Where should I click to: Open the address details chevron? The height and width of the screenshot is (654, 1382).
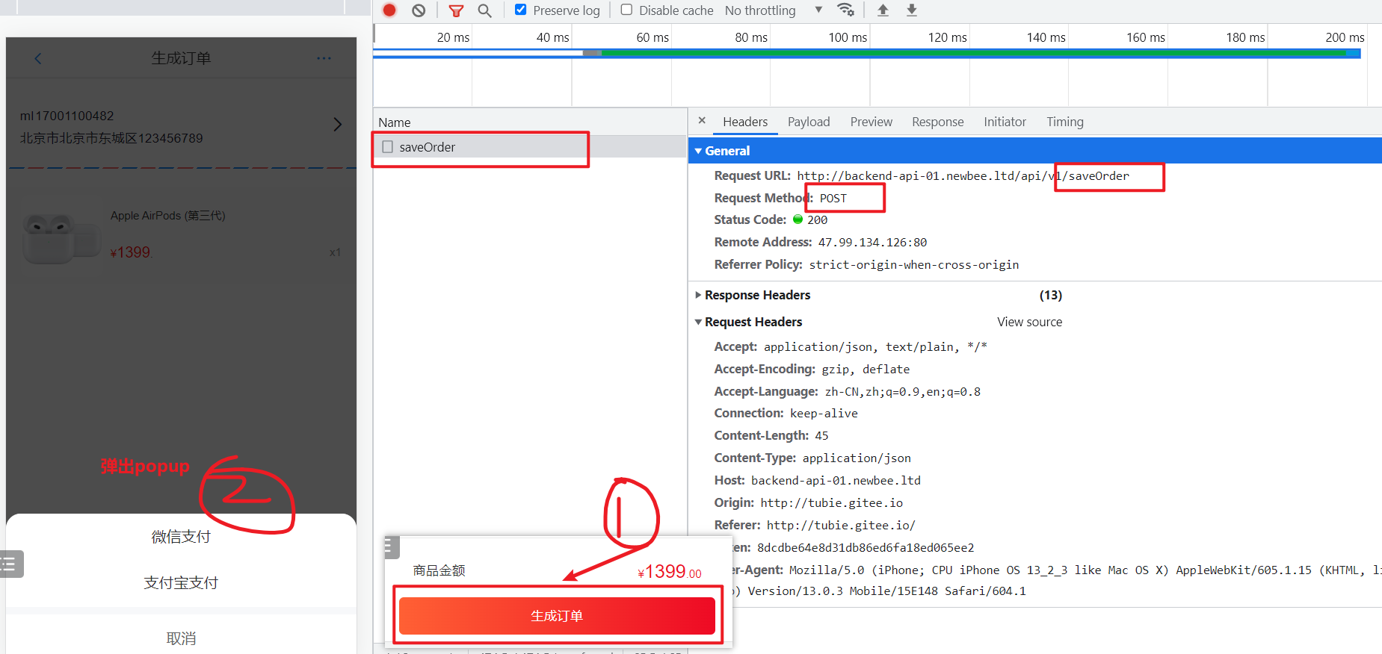tap(337, 124)
